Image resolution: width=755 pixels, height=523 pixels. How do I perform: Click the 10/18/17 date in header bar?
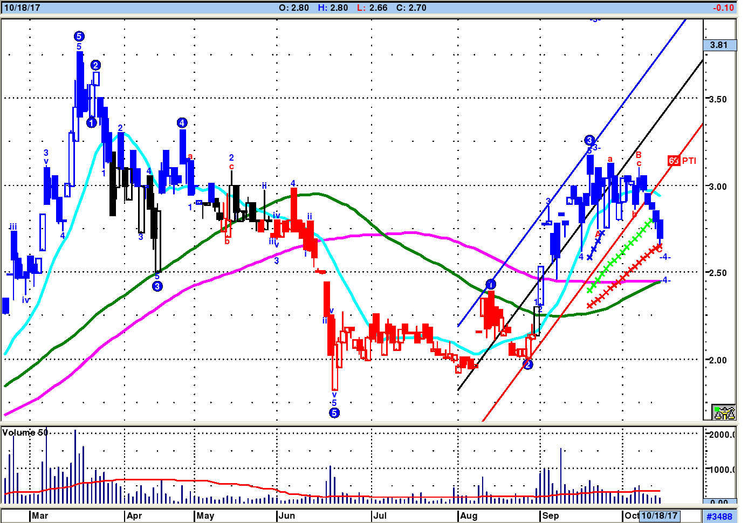[x=22, y=8]
